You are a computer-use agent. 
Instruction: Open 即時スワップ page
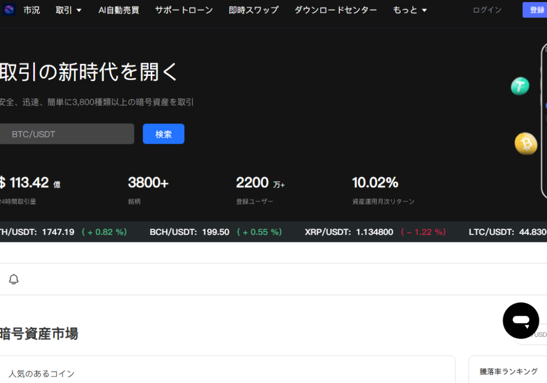point(254,10)
